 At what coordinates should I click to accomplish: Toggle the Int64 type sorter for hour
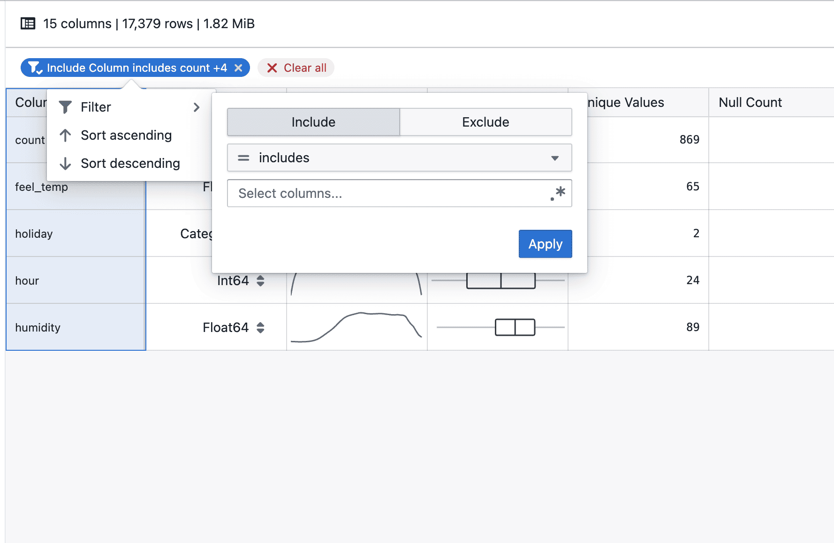(x=260, y=280)
